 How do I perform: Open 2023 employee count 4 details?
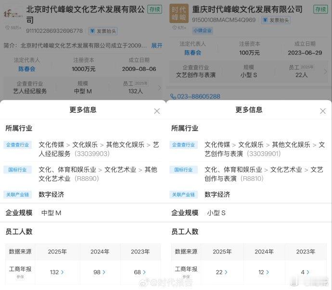[x=305, y=272]
